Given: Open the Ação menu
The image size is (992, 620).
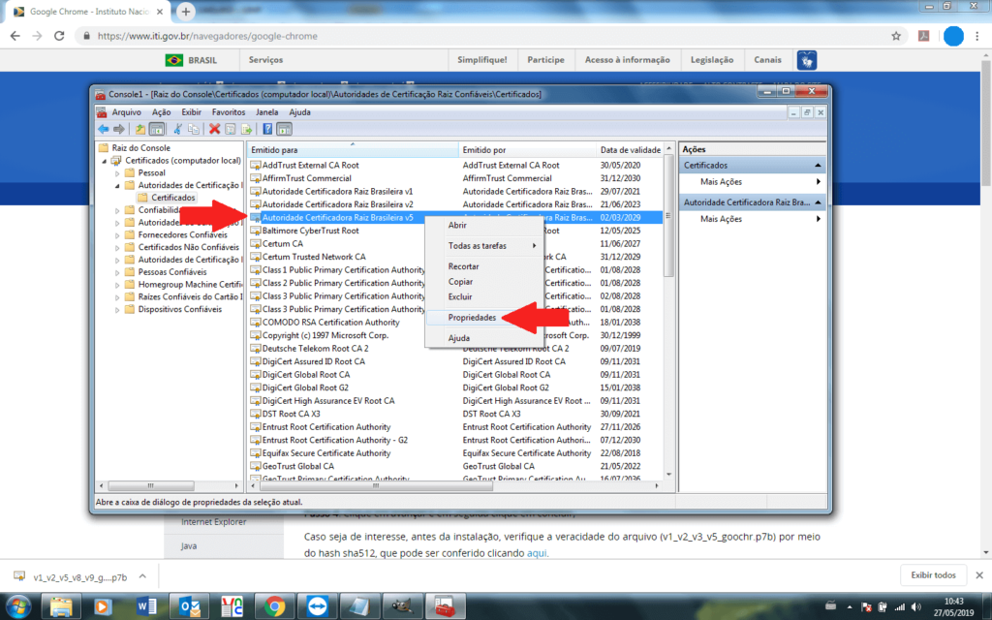Looking at the screenshot, I should [x=162, y=112].
